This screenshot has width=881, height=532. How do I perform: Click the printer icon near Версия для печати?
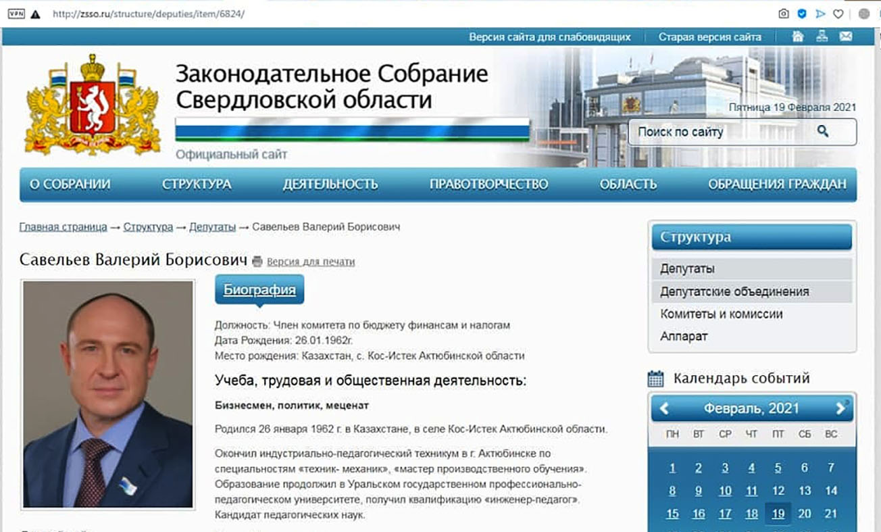pos(256,262)
